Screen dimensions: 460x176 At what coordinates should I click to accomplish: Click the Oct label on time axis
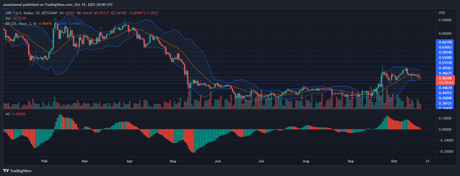click(x=394, y=161)
